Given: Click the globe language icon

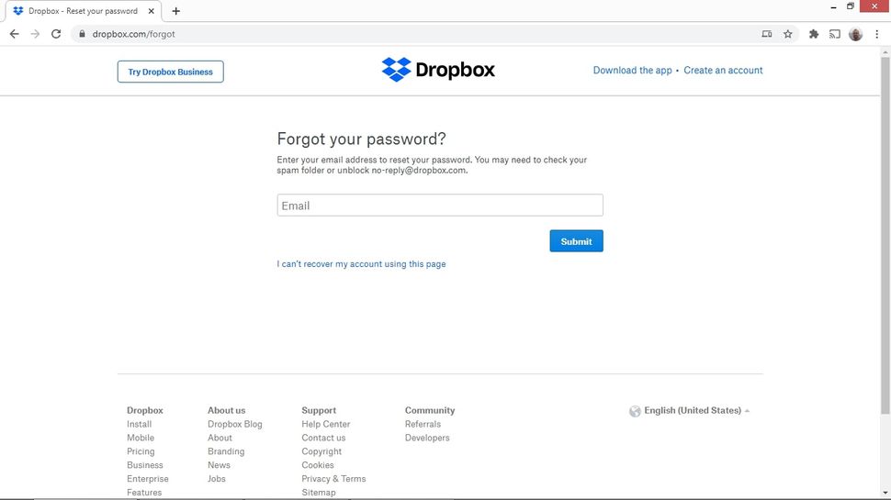Looking at the screenshot, I should pyautogui.click(x=635, y=411).
